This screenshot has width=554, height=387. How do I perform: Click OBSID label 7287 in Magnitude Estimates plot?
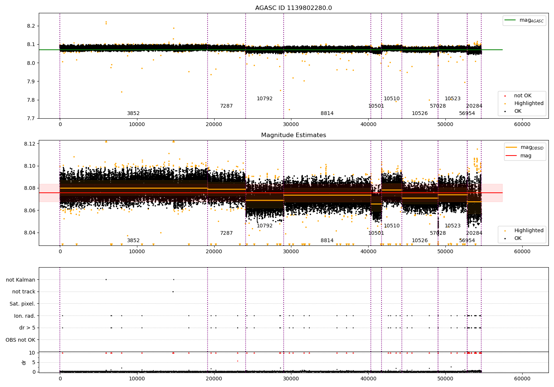pos(226,233)
